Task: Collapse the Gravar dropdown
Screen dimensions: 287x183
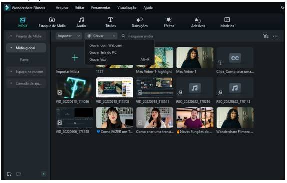Action: point(101,36)
